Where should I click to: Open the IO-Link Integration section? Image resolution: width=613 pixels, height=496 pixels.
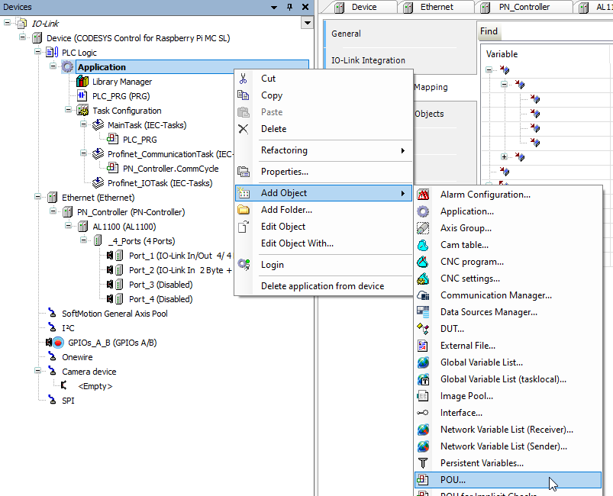(x=368, y=60)
